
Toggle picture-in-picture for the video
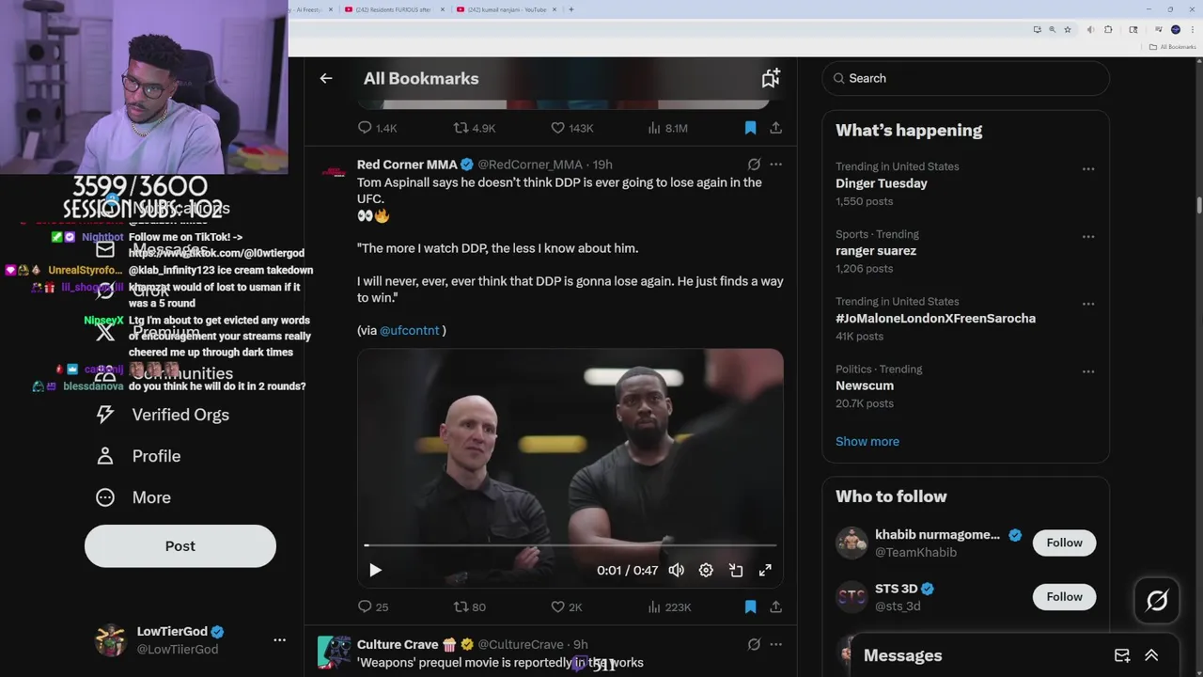pos(736,570)
